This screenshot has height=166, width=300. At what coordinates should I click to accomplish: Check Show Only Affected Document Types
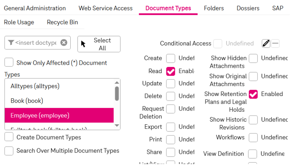(x=9, y=63)
